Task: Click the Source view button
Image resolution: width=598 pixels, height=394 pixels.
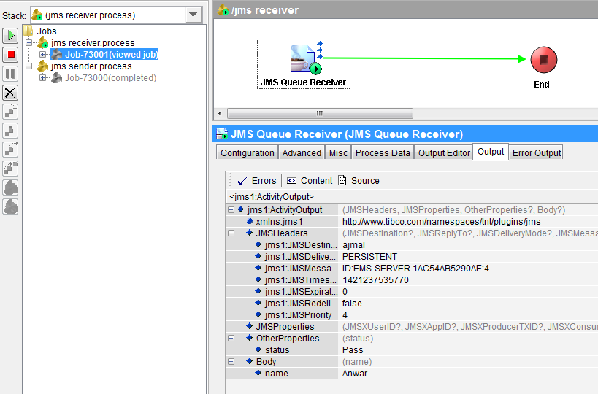Action: (x=359, y=181)
